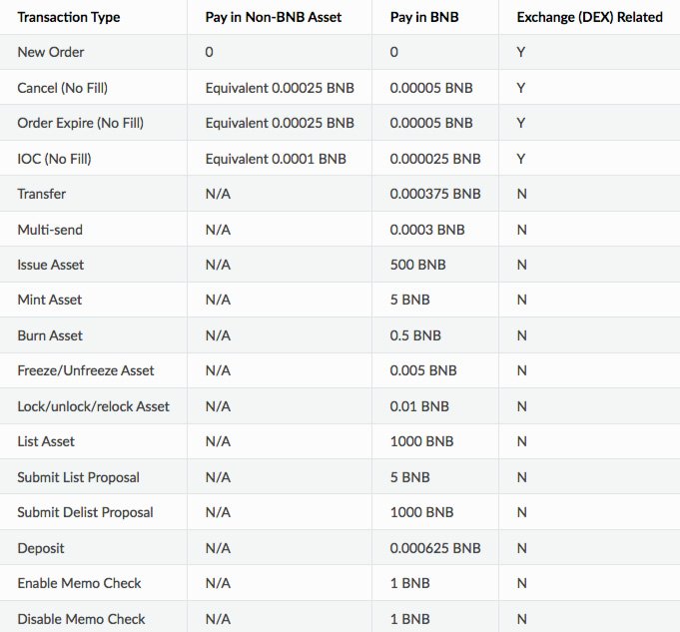Click 0.00005 BNB in Cancel row

click(431, 88)
